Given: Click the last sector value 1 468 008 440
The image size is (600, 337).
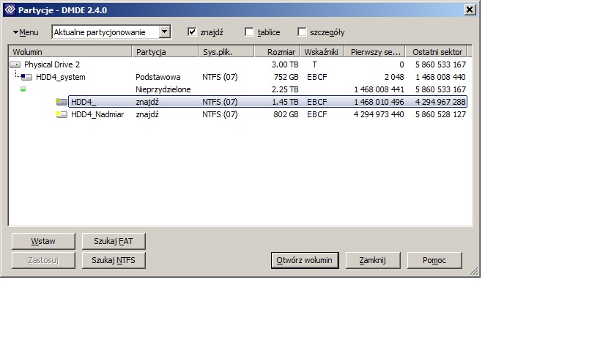Looking at the screenshot, I should pos(440,77).
